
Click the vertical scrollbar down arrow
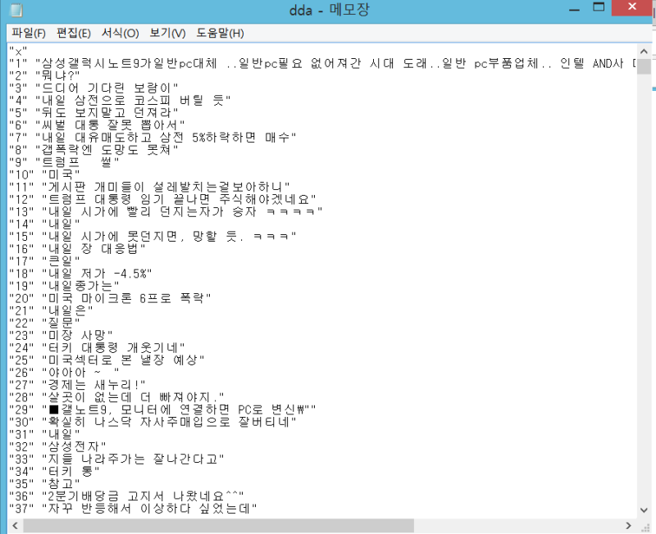(644, 509)
